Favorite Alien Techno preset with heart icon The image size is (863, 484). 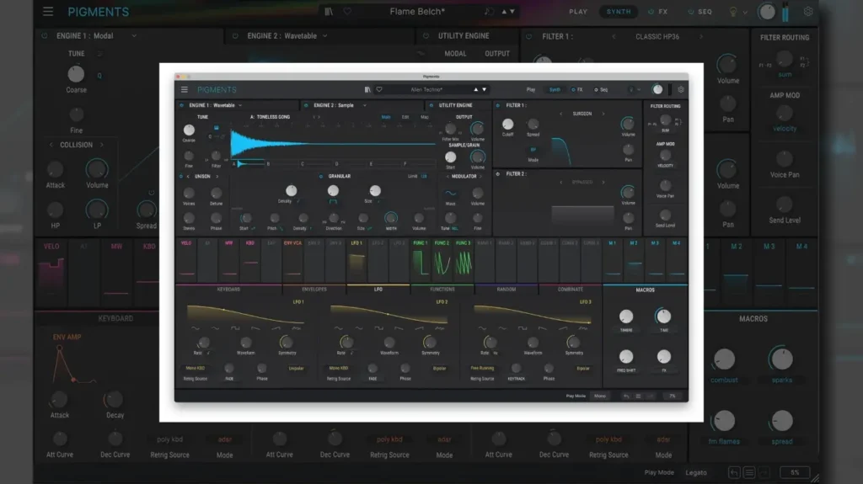coord(379,90)
